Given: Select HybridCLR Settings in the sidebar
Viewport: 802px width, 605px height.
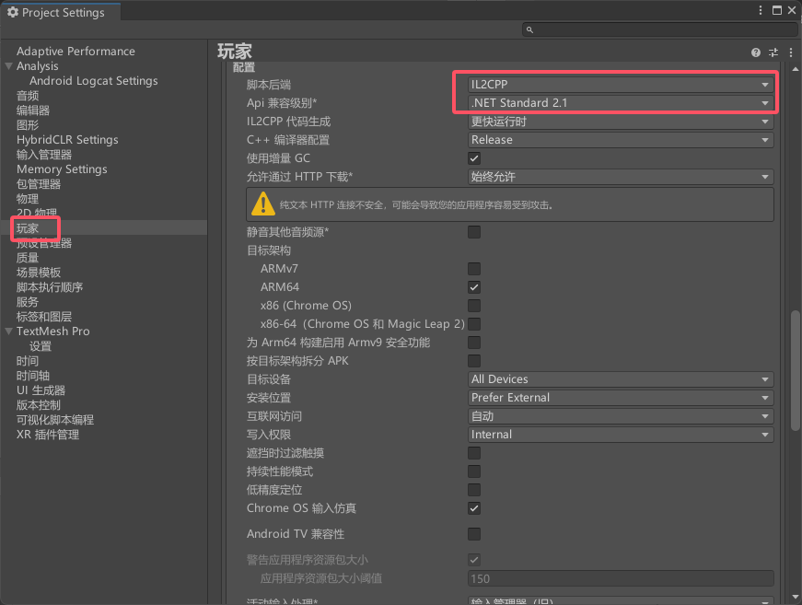Looking at the screenshot, I should [67, 140].
